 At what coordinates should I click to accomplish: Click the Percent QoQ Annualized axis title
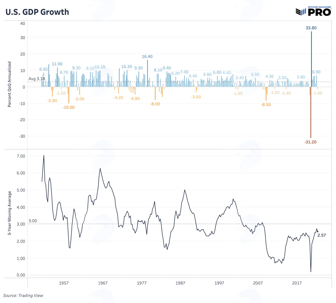10,84
